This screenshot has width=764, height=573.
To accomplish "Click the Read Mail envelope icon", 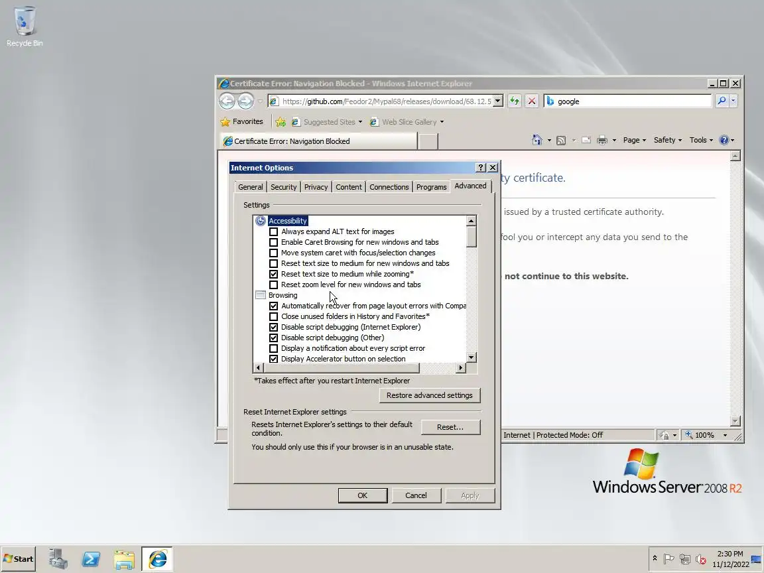I will point(586,141).
